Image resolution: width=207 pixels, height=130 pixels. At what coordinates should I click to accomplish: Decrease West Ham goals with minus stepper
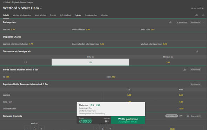point(96,128)
